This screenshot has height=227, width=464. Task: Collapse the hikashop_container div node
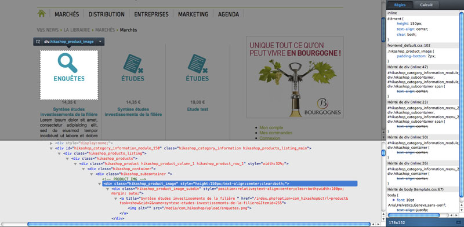click(84, 169)
